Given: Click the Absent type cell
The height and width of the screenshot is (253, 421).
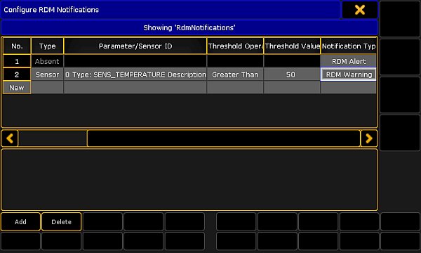Looking at the screenshot, I should pos(47,61).
